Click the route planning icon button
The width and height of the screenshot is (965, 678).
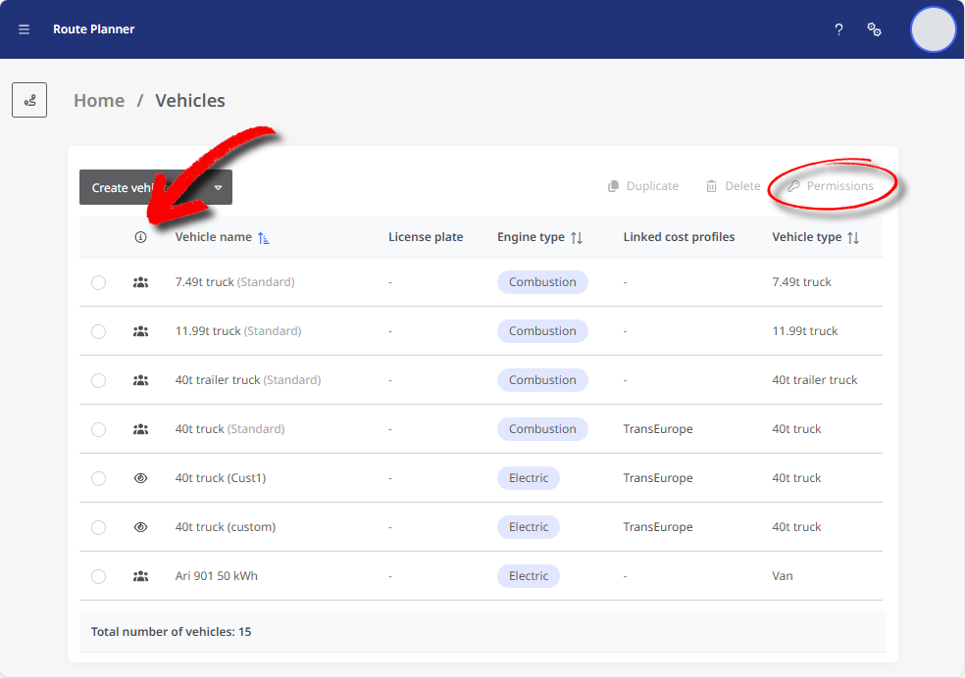tap(29, 100)
